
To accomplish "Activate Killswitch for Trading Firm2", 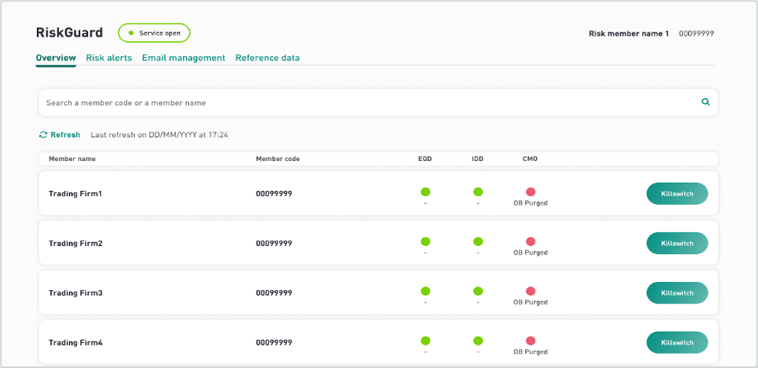I will (x=677, y=244).
